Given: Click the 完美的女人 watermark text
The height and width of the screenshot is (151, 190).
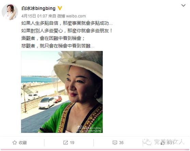Looking at the screenshot, I should pyautogui.click(x=169, y=142).
